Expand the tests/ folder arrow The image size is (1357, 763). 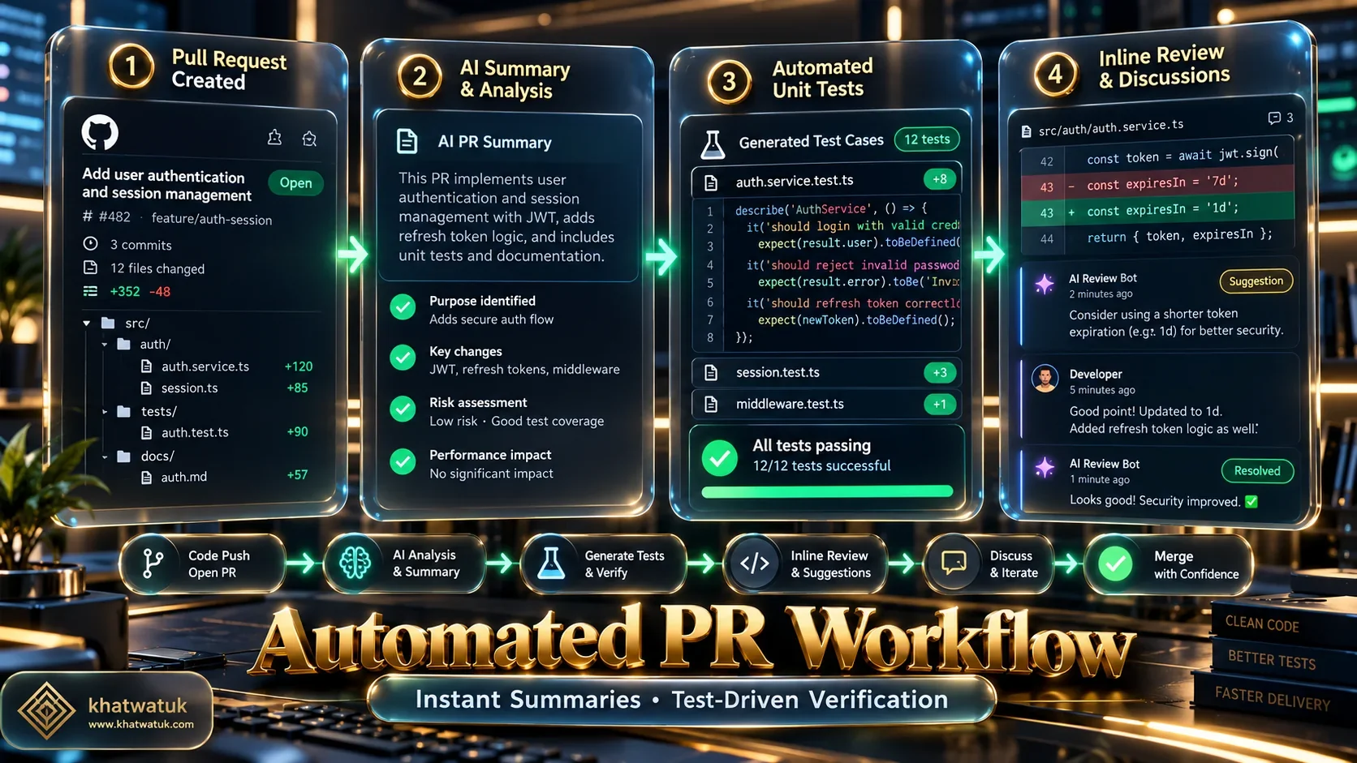105,412
